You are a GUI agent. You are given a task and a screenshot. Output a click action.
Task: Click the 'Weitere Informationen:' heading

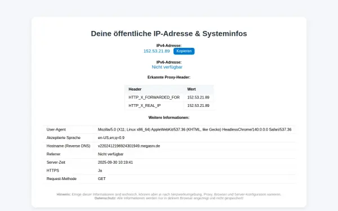pyautogui.click(x=169, y=118)
